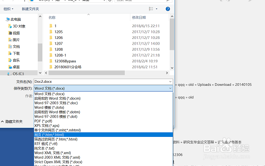Select 3D 对象 in navigation pane
The image size is (265, 166).
point(17,26)
